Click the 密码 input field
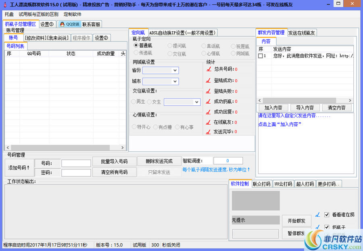 point(76,173)
